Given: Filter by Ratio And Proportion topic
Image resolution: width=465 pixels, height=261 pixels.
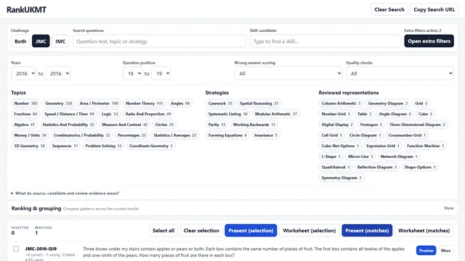Looking at the screenshot, I should coord(148,114).
